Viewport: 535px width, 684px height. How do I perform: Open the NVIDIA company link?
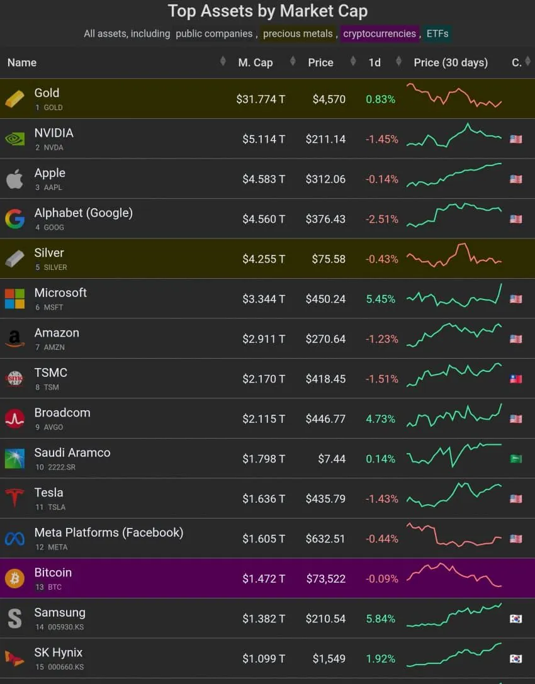click(53, 133)
